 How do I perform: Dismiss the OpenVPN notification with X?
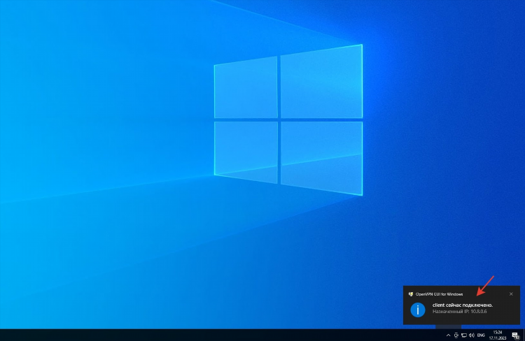coord(511,294)
